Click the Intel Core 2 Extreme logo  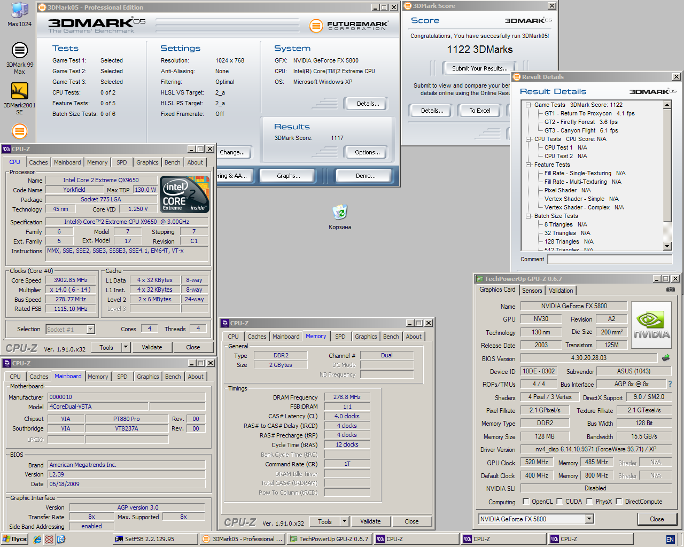click(185, 194)
